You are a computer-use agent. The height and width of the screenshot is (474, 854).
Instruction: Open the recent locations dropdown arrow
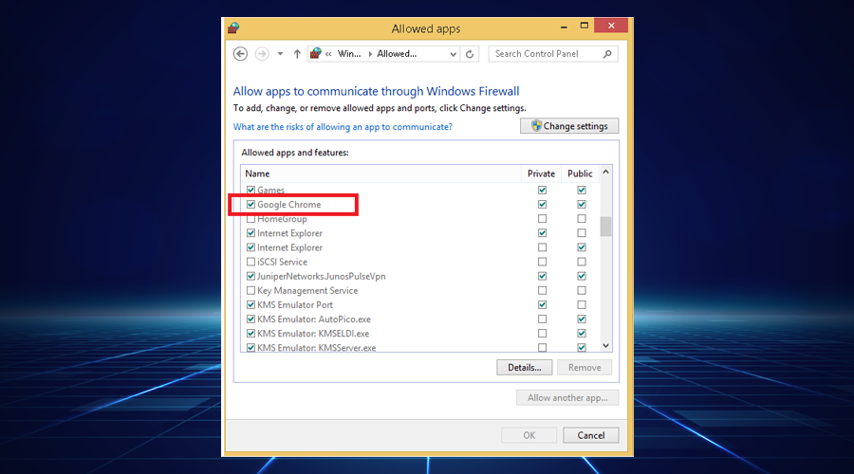click(x=280, y=54)
